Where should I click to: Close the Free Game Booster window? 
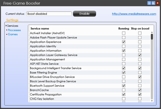click(x=157, y=3)
